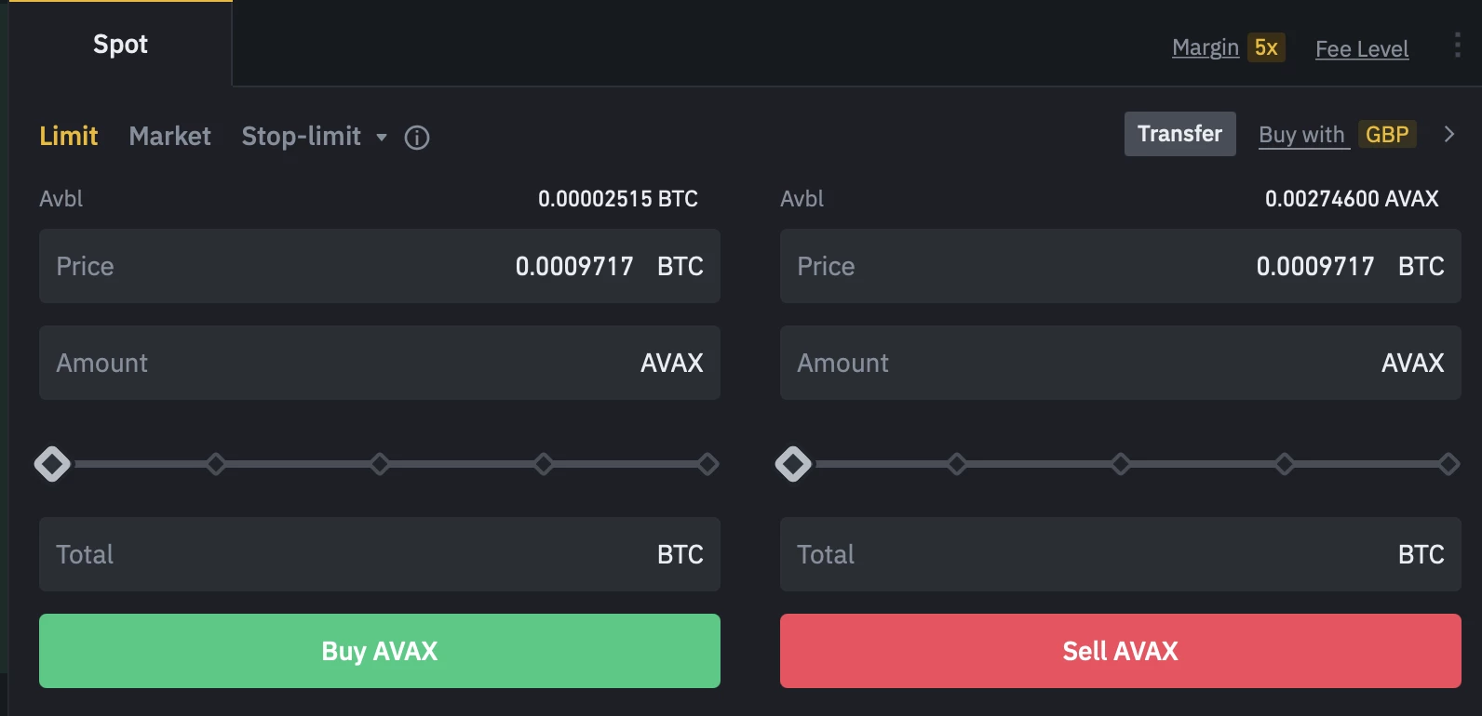Select the Market order tab
Screen dimensions: 1482x716
[x=169, y=136]
